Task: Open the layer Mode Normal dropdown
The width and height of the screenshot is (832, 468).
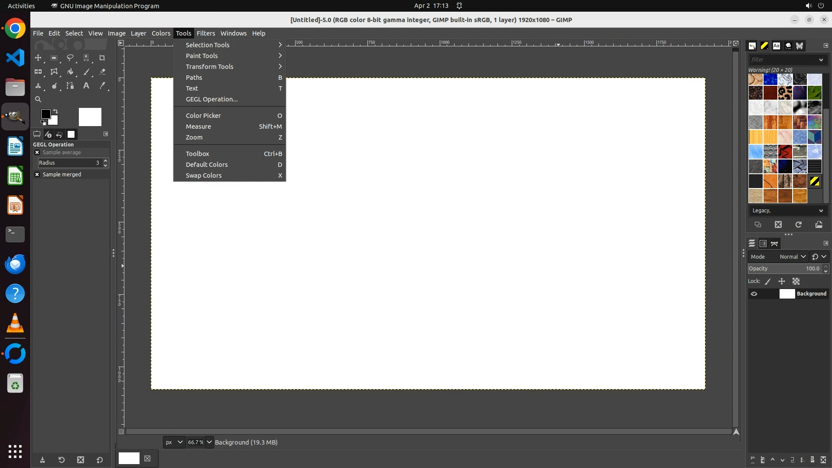Action: (792, 257)
